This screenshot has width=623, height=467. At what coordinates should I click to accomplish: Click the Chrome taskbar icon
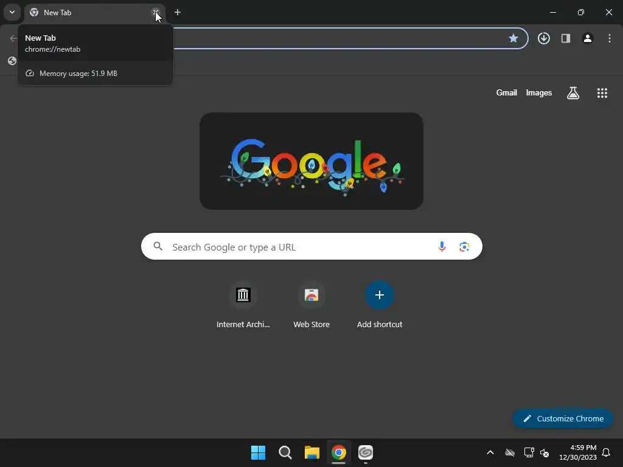click(338, 452)
